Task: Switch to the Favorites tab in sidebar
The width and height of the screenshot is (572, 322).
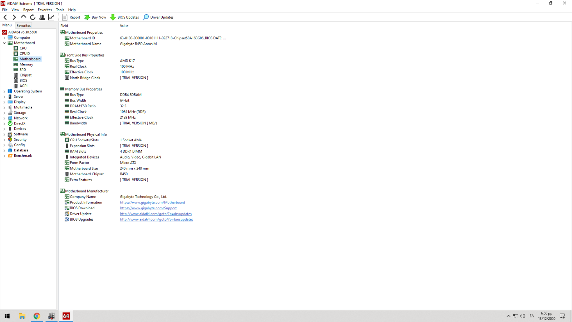Action: (x=24, y=25)
